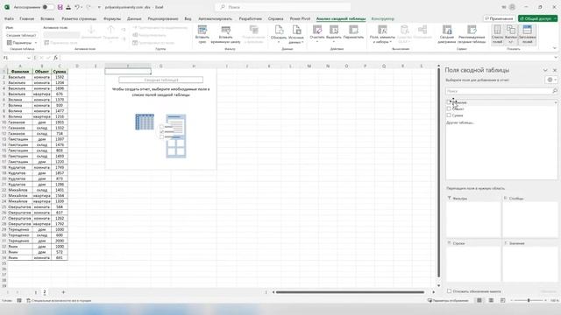Click the pivot table name field
561x315 pixels.
click(21, 35)
